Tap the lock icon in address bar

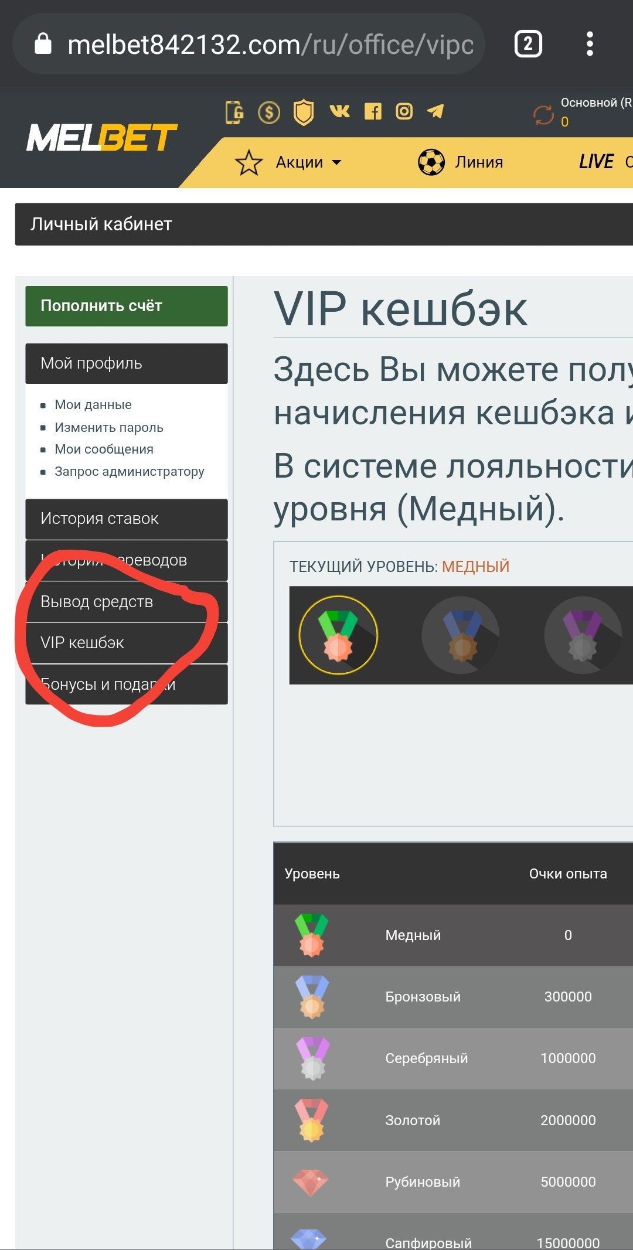pyautogui.click(x=43, y=43)
